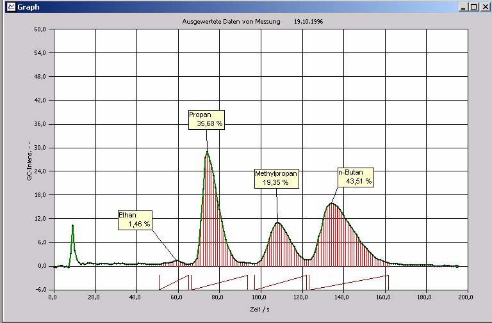Click the small injection peak near 10 seconds
This screenshot has width=492, height=323.
(x=72, y=226)
